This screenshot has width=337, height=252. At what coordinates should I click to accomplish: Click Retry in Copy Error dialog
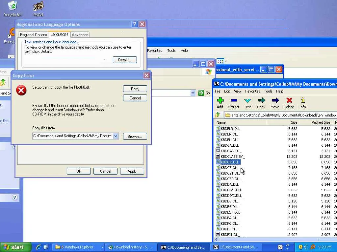pyautogui.click(x=135, y=89)
